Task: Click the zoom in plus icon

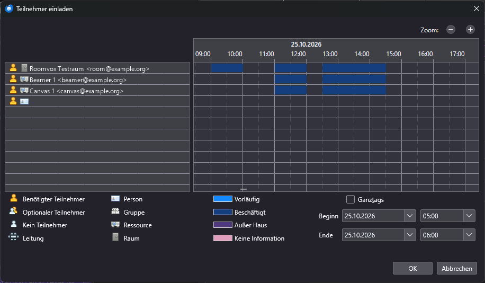Action: pyautogui.click(x=470, y=30)
